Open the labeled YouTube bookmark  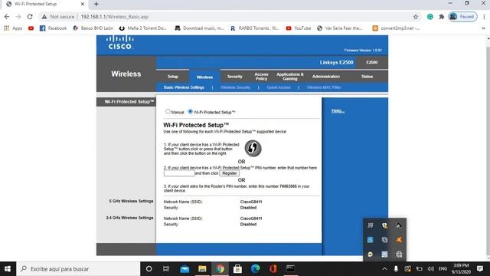pos(299,28)
